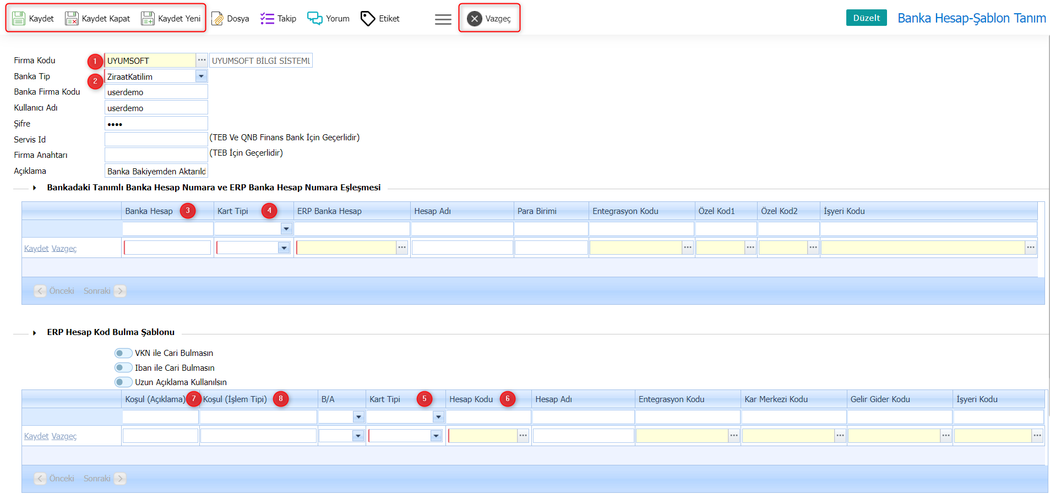Click Kaydet link in ERP template grid
1050x494 pixels.
click(x=36, y=436)
